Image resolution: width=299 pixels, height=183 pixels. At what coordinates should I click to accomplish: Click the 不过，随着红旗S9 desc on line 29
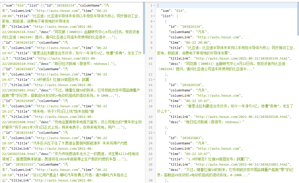click(x=225, y=173)
